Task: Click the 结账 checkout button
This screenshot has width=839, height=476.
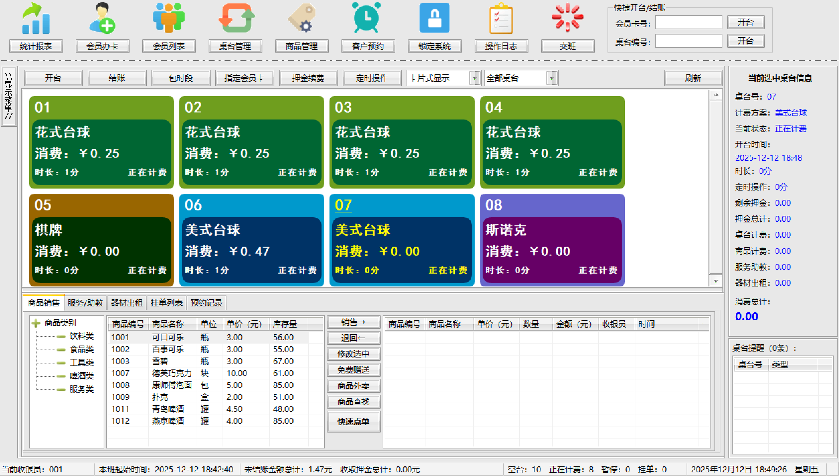Action: [x=117, y=78]
